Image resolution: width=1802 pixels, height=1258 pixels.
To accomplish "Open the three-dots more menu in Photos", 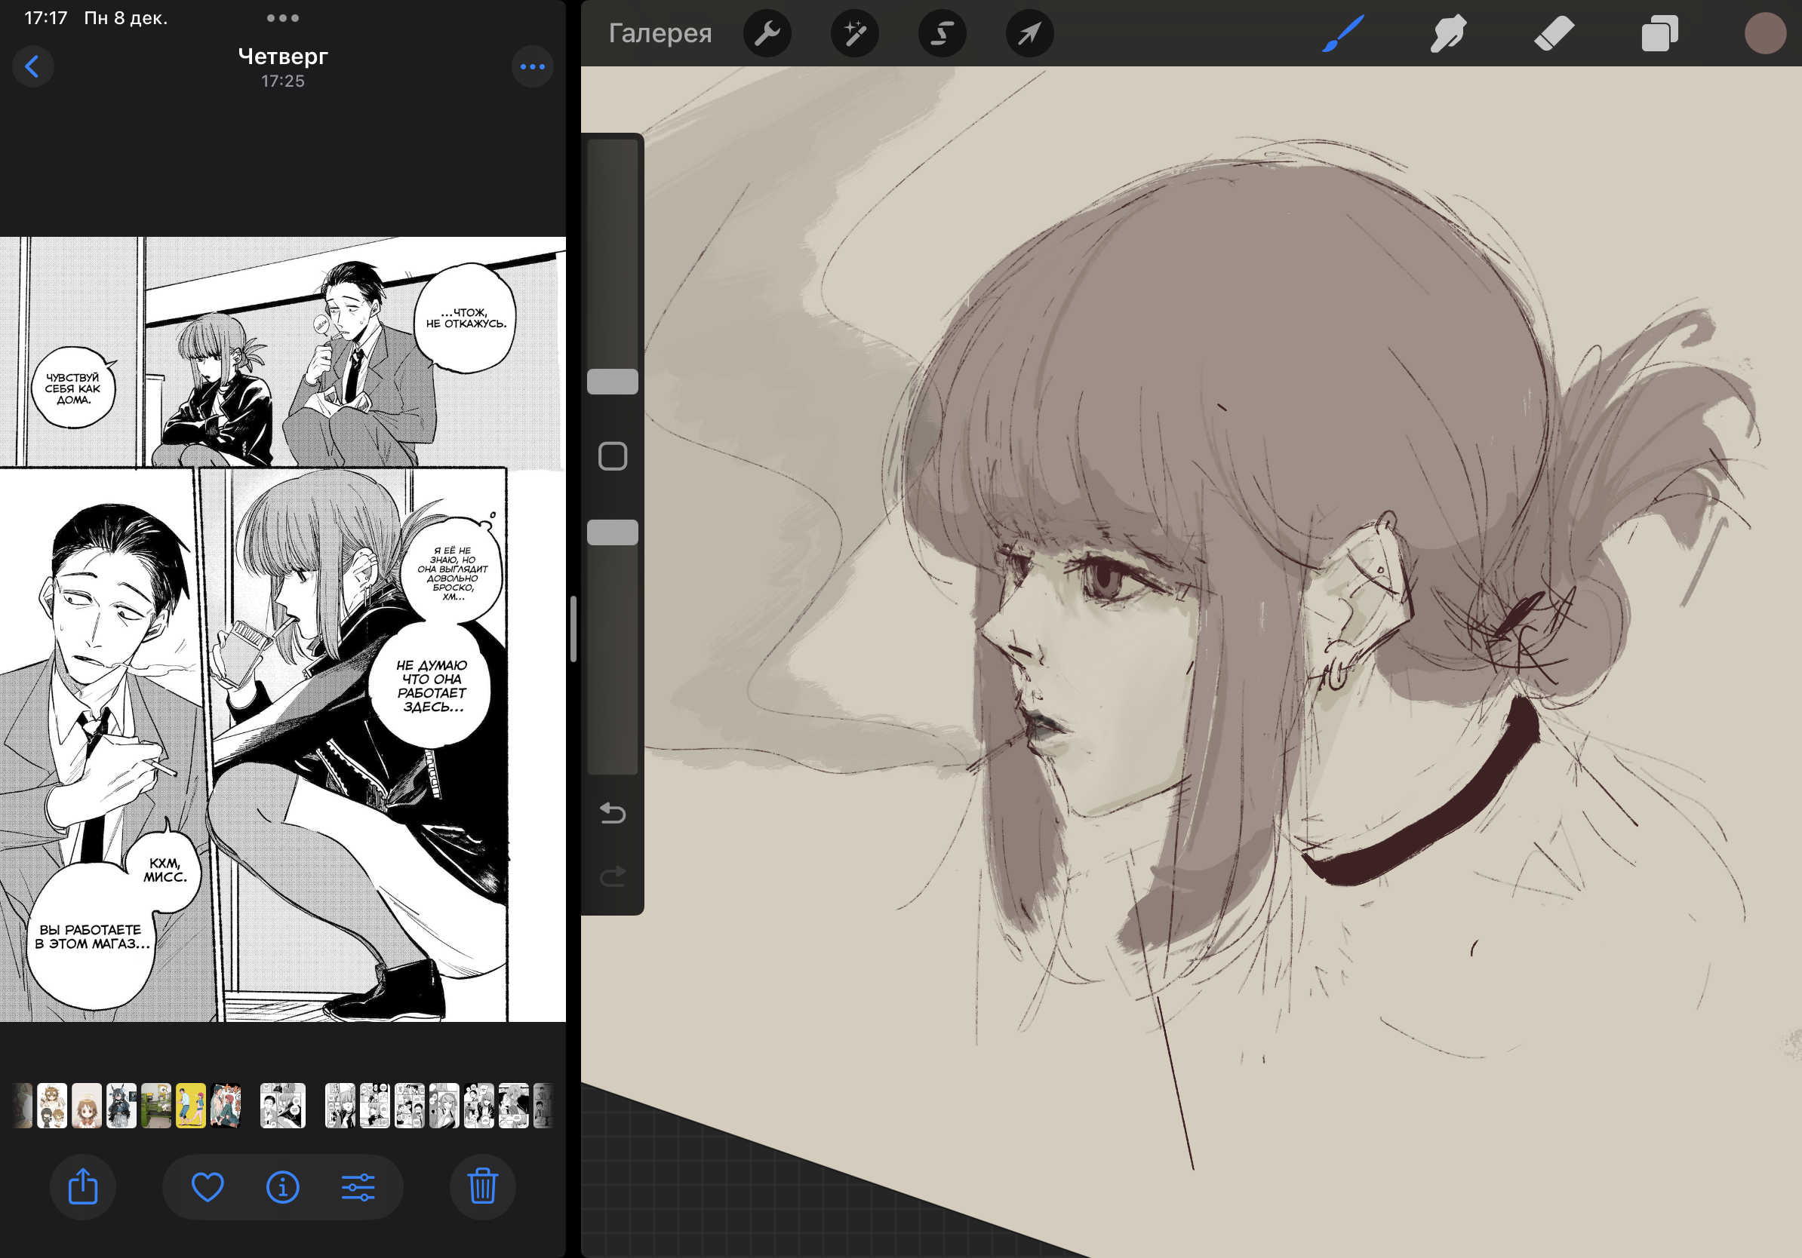I will [532, 66].
